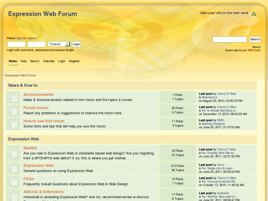Click Cheryl D Wise in the Announcements row
268x201 pixels.
coord(227,94)
